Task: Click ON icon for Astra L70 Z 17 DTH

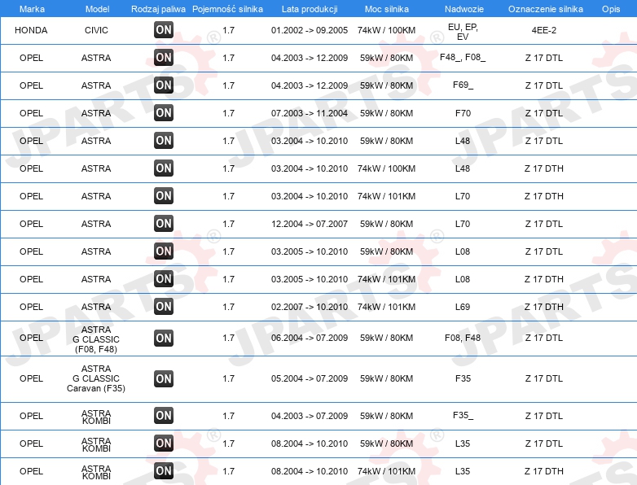Action: click(164, 195)
